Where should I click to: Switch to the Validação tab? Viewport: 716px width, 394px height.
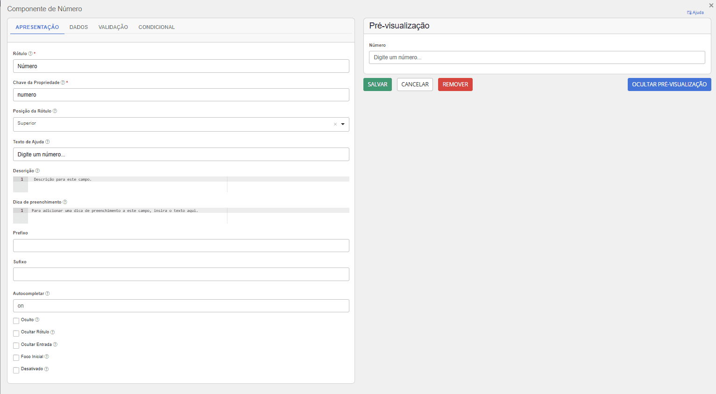pyautogui.click(x=113, y=27)
